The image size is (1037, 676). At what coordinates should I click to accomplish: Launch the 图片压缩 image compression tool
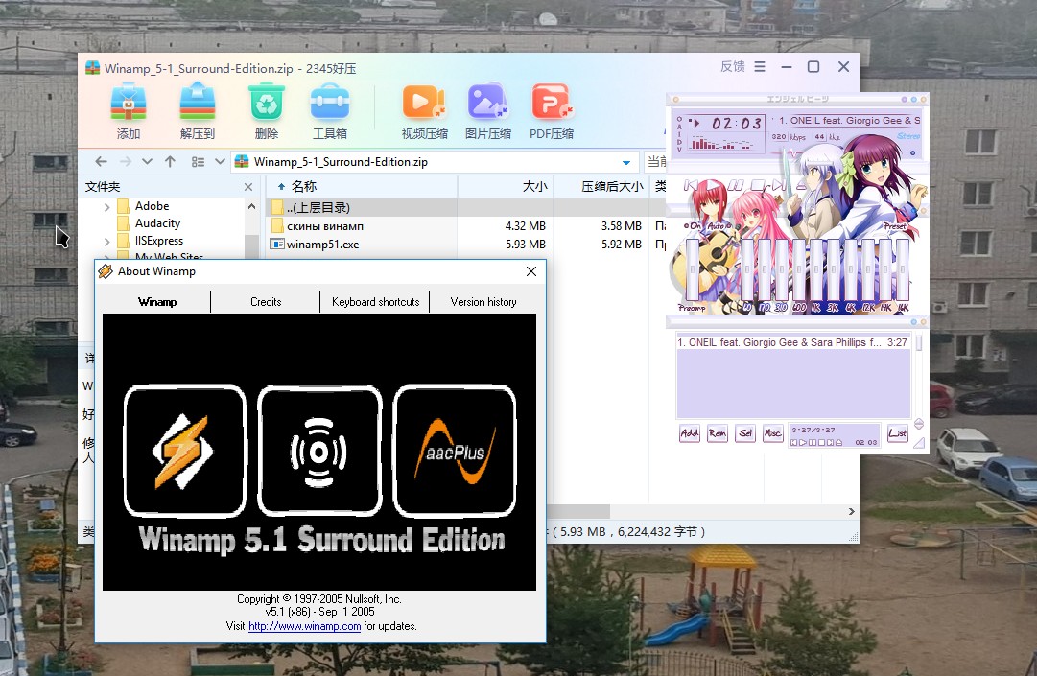[487, 103]
